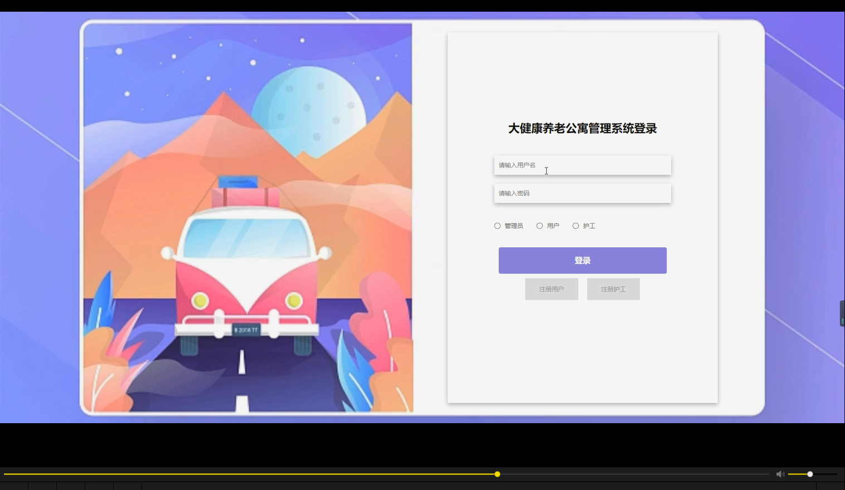Screen dimensions: 845x490
Task: Mute the video using the speaker icon
Action: pyautogui.click(x=780, y=474)
